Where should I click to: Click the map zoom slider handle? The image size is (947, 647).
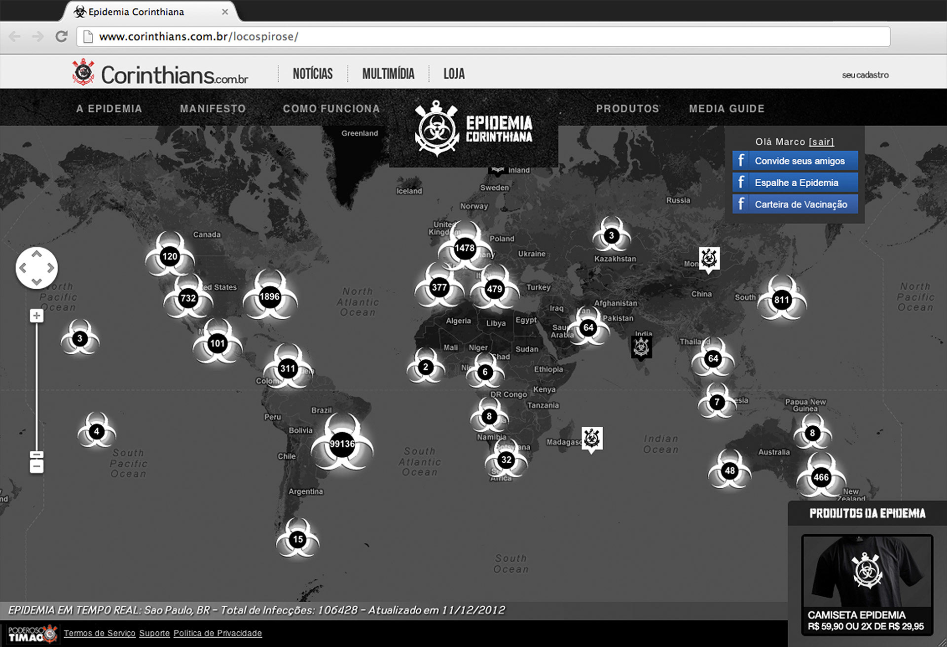[x=36, y=454]
